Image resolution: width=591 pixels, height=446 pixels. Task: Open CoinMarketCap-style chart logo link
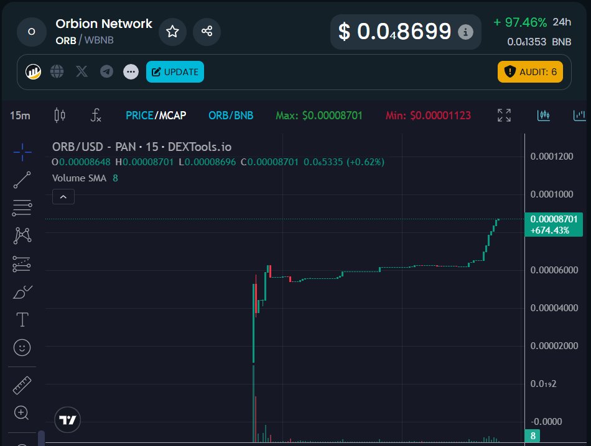33,71
